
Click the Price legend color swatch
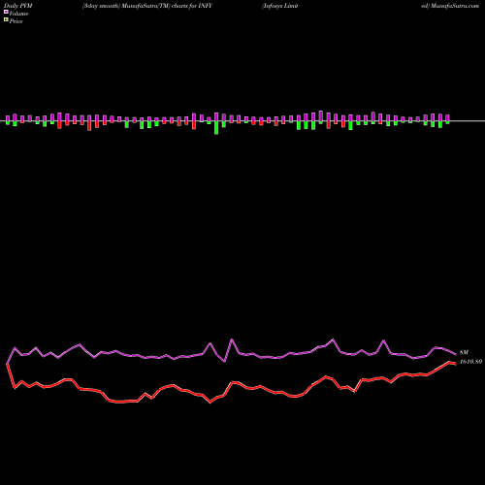click(x=6, y=20)
